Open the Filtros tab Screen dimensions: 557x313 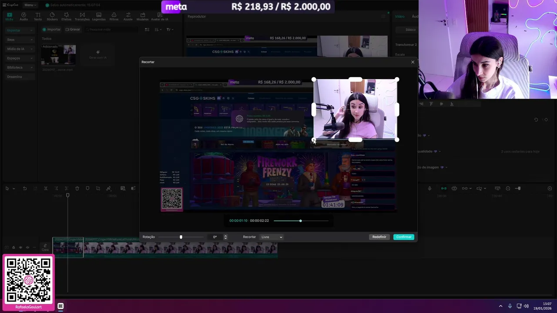[x=114, y=17]
